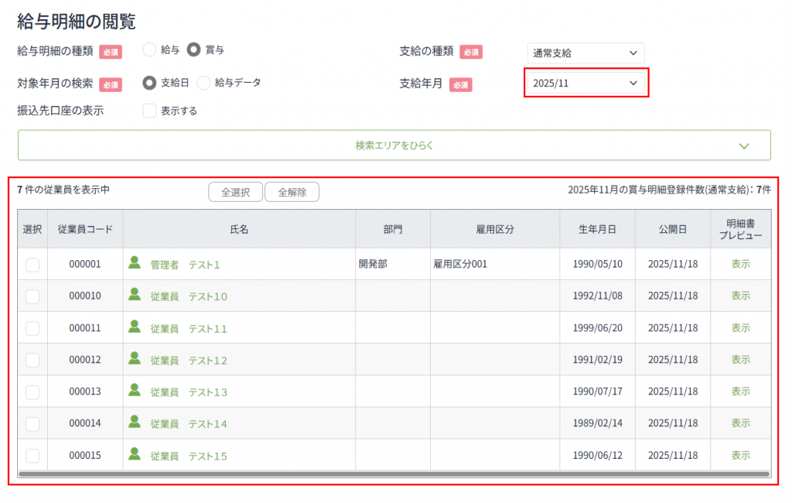Image resolution: width=792 pixels, height=503 pixels.
Task: Tick the selection checkbox for employee 000001
Action: pos(32,265)
